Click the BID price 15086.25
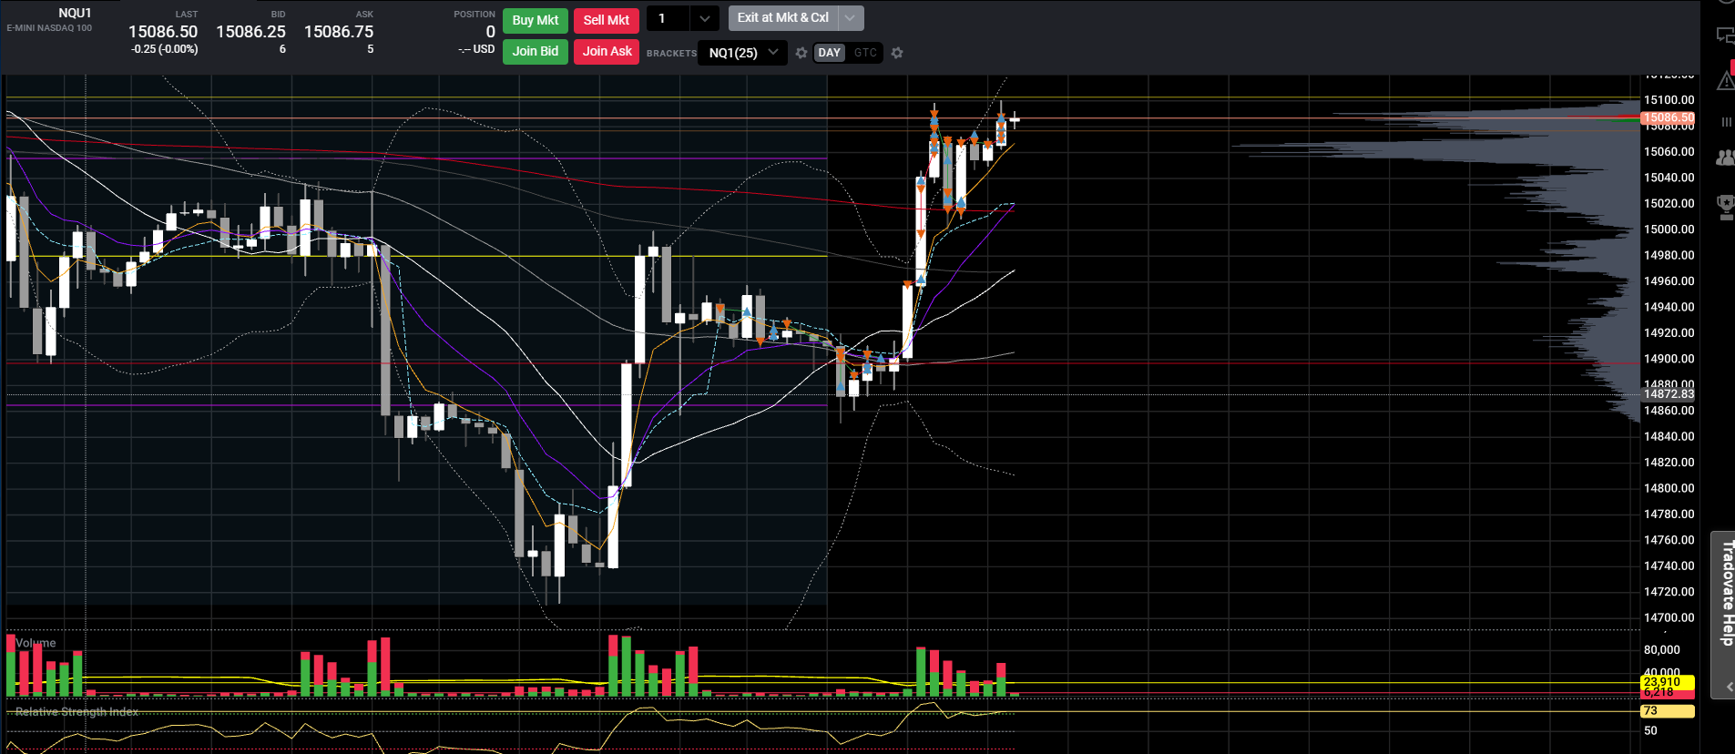Screen dimensions: 1735x754 click(250, 32)
